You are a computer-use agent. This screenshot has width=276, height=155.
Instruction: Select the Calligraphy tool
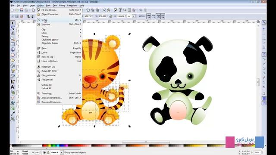[x=13, y=81]
